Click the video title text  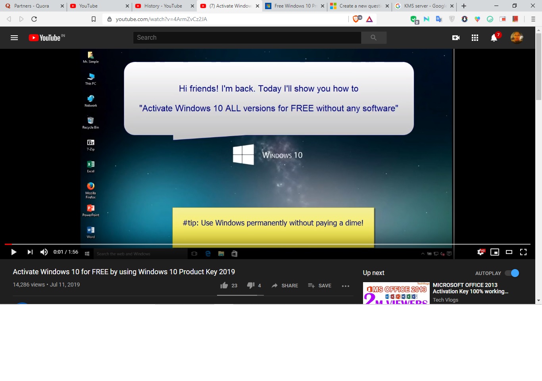124,272
